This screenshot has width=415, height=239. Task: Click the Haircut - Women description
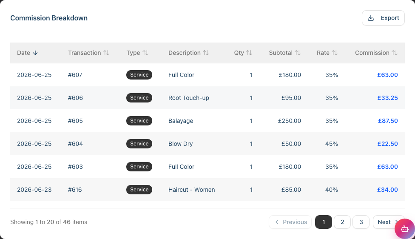pos(192,190)
